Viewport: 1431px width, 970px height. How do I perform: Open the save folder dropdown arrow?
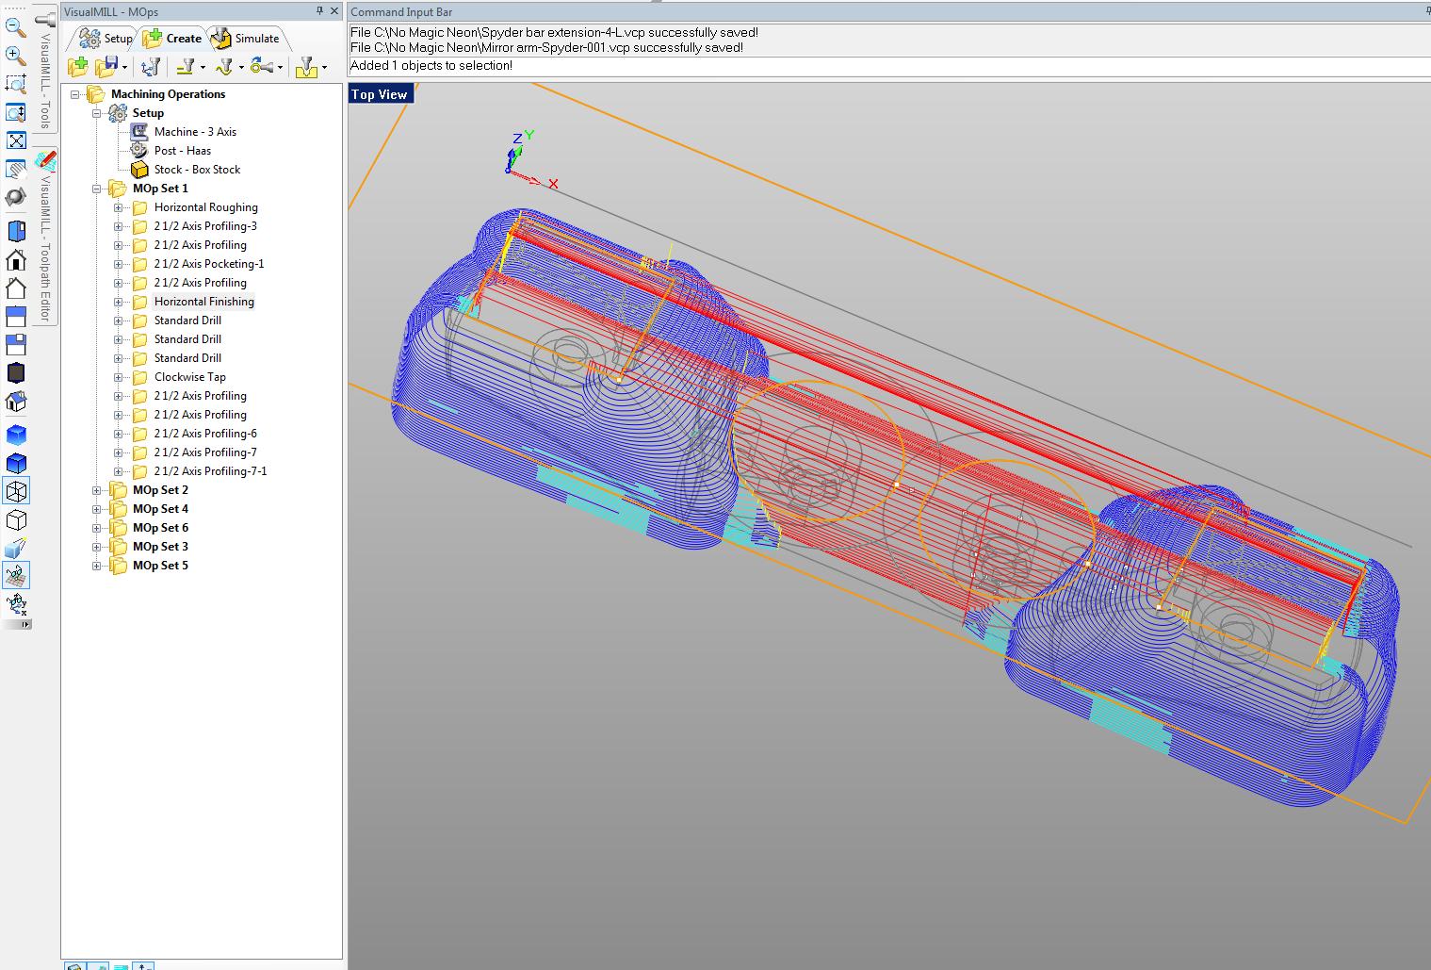point(124,67)
